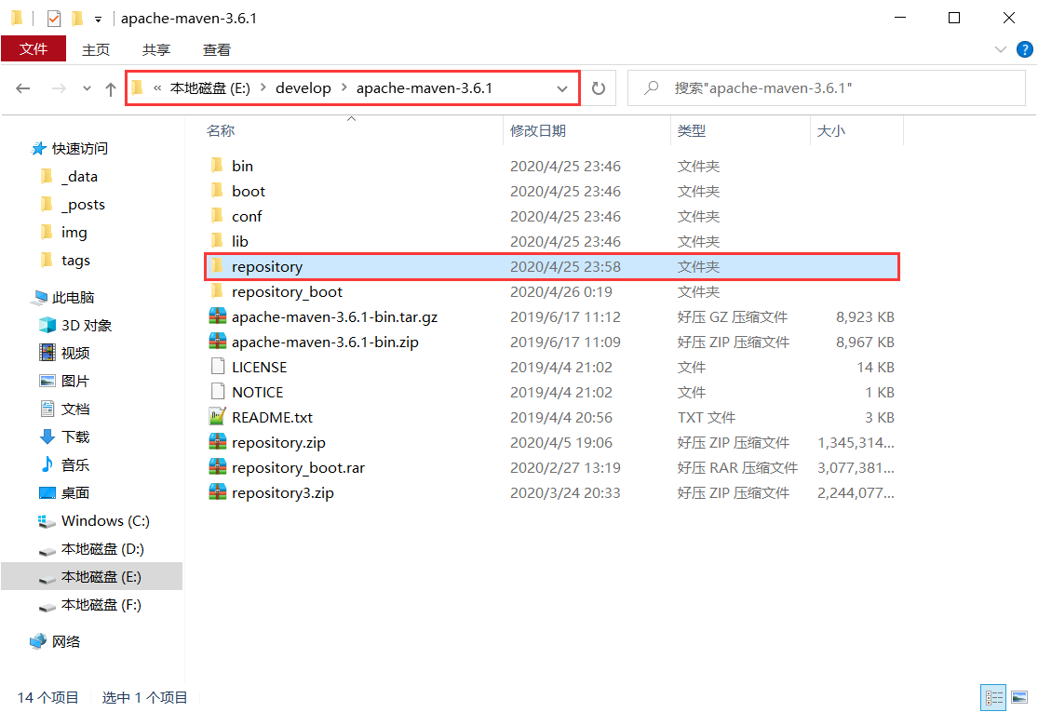Sort by the 名称 column header
1038x712 pixels.
[x=221, y=131]
